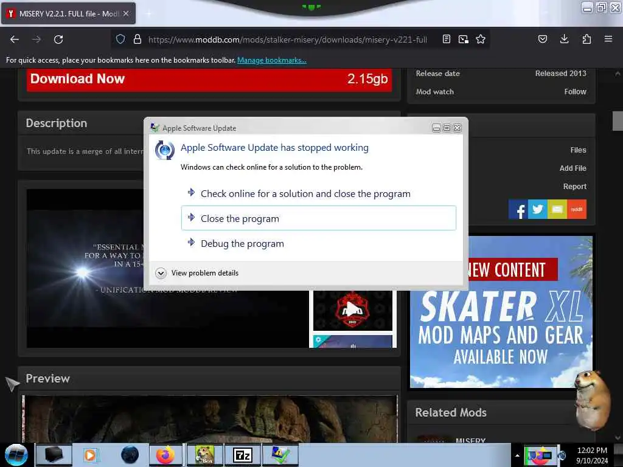The width and height of the screenshot is (623, 467).
Task: Open the media player taskbar icon
Action: coord(91,455)
